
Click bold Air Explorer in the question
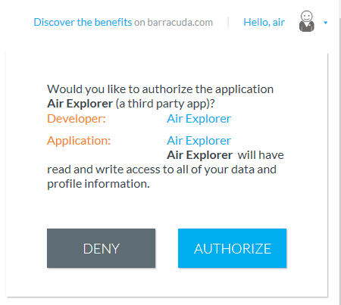[x=80, y=104]
